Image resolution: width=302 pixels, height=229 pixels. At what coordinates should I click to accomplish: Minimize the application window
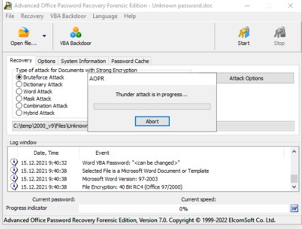coord(247,6)
